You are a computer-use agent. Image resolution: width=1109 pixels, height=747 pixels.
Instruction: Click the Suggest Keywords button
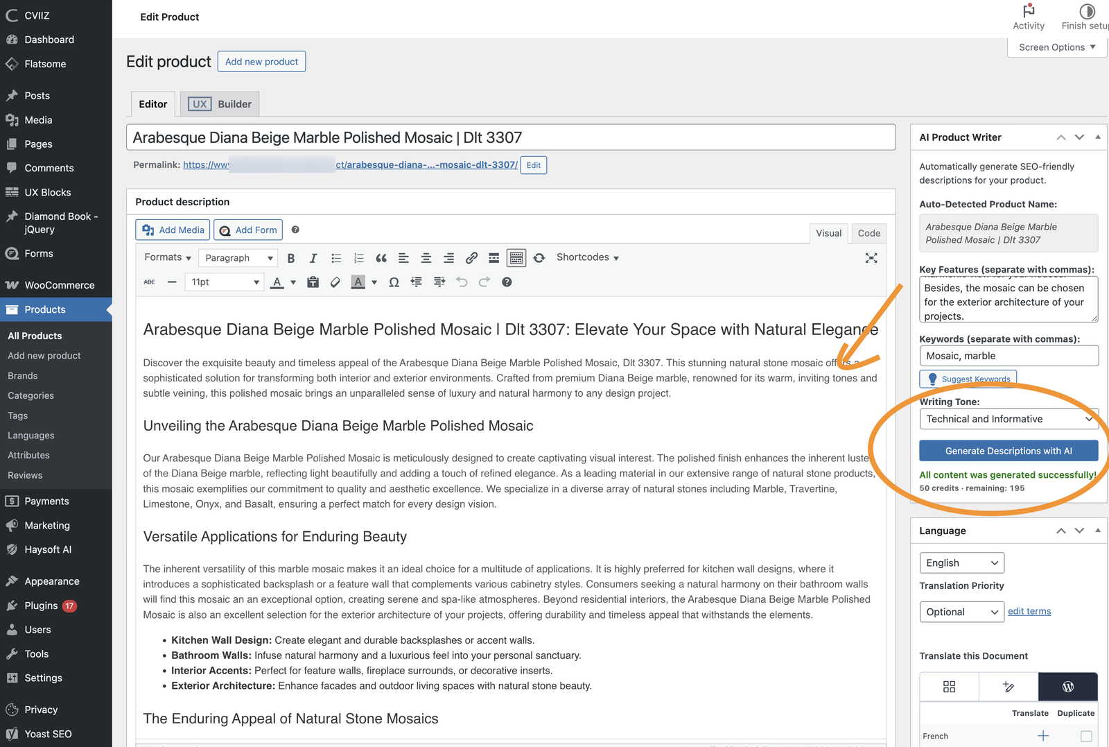point(968,379)
